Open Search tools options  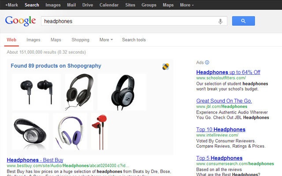click(134, 40)
